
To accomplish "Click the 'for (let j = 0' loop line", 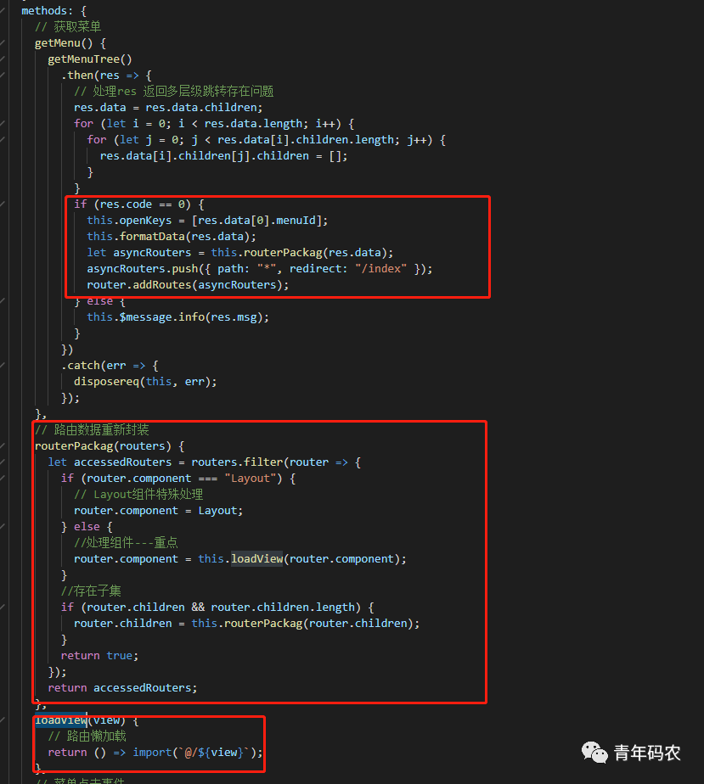I will [x=266, y=139].
